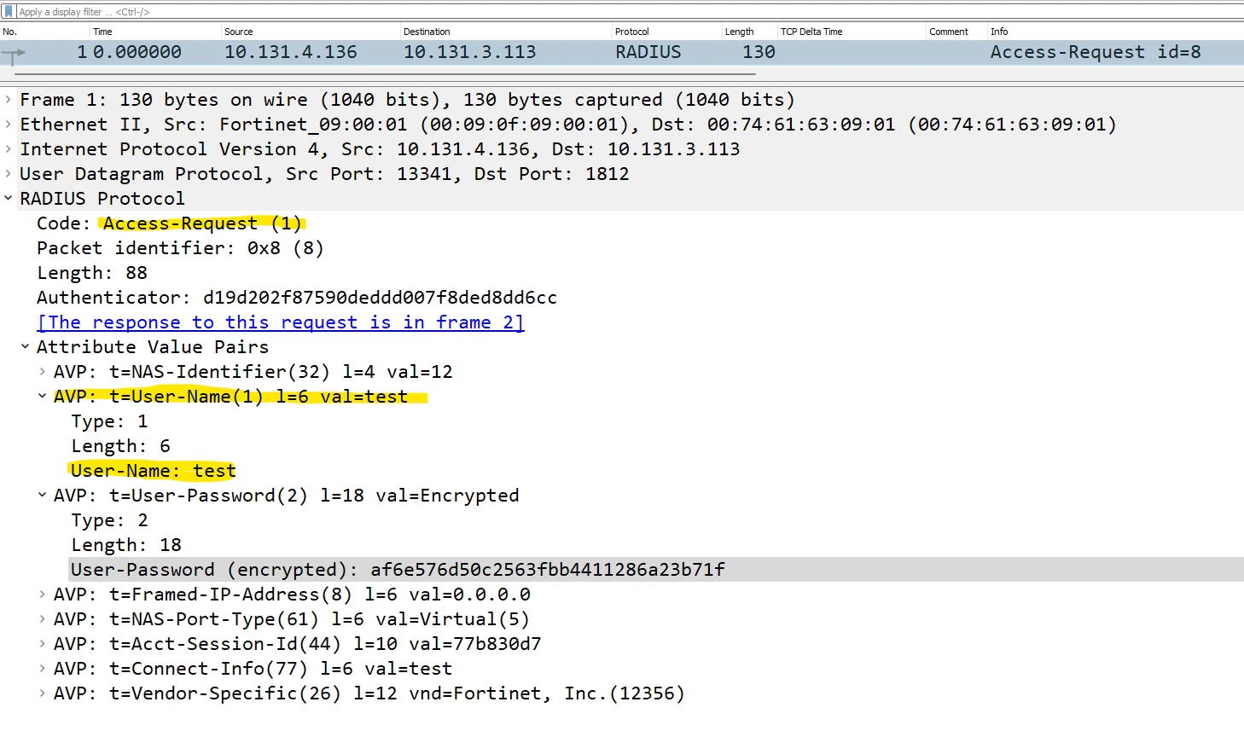Sort by the Destination column header
This screenshot has width=1244, height=731.
click(x=507, y=32)
